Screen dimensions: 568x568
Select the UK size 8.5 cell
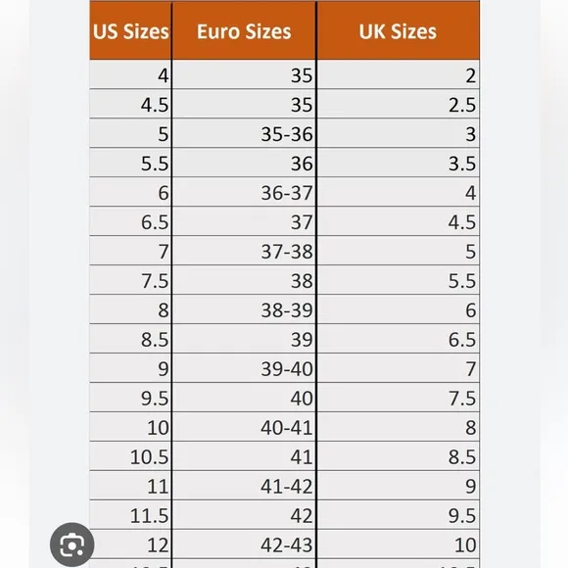pos(399,456)
